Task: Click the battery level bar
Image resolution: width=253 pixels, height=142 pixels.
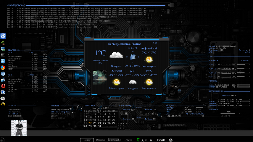Action: click(230, 114)
